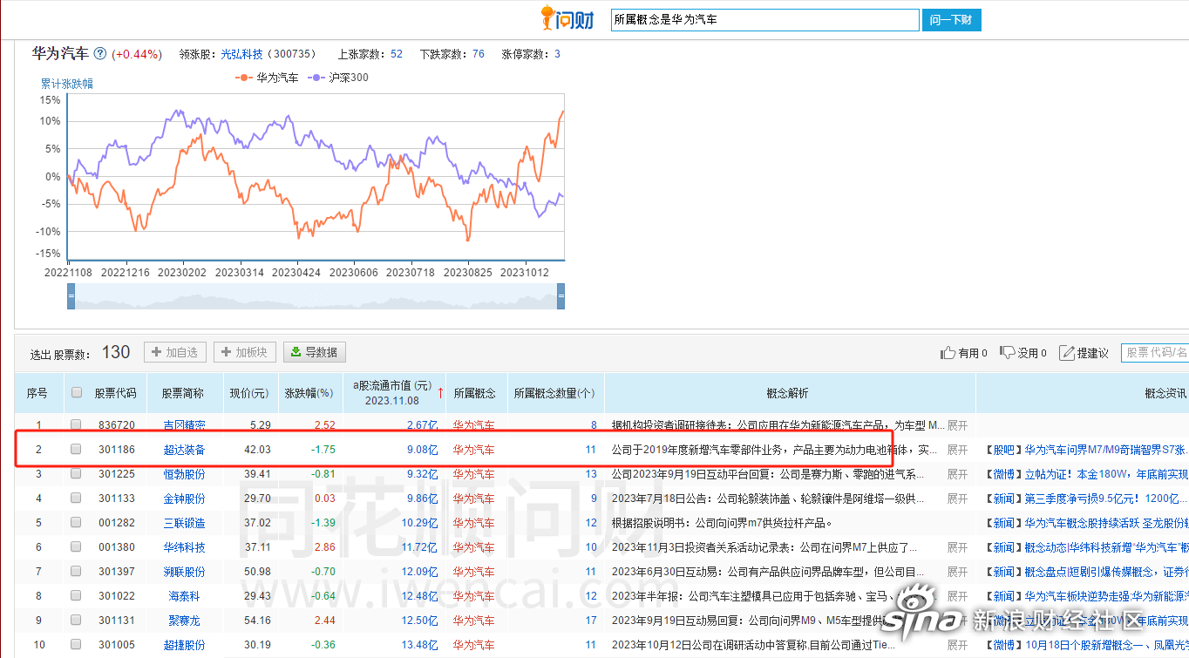1189x658 pixels.
Task: Click the 导数据 export button
Action: [x=315, y=352]
